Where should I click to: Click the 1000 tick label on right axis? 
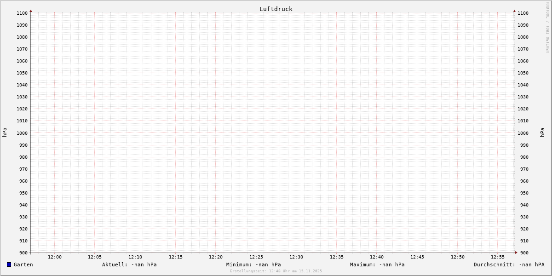pyautogui.click(x=523, y=133)
